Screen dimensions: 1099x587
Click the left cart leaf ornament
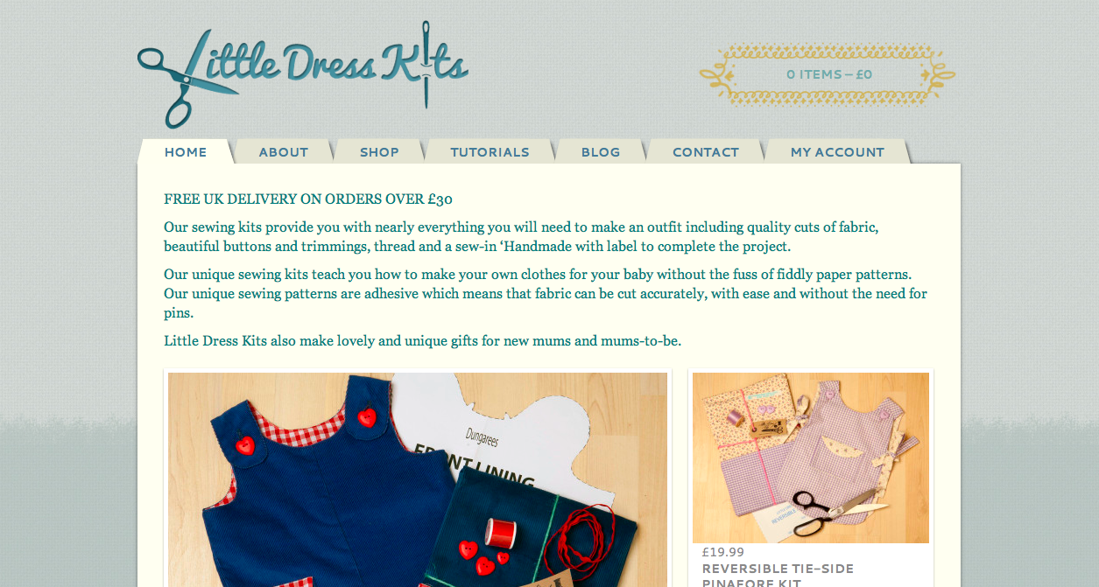(715, 75)
